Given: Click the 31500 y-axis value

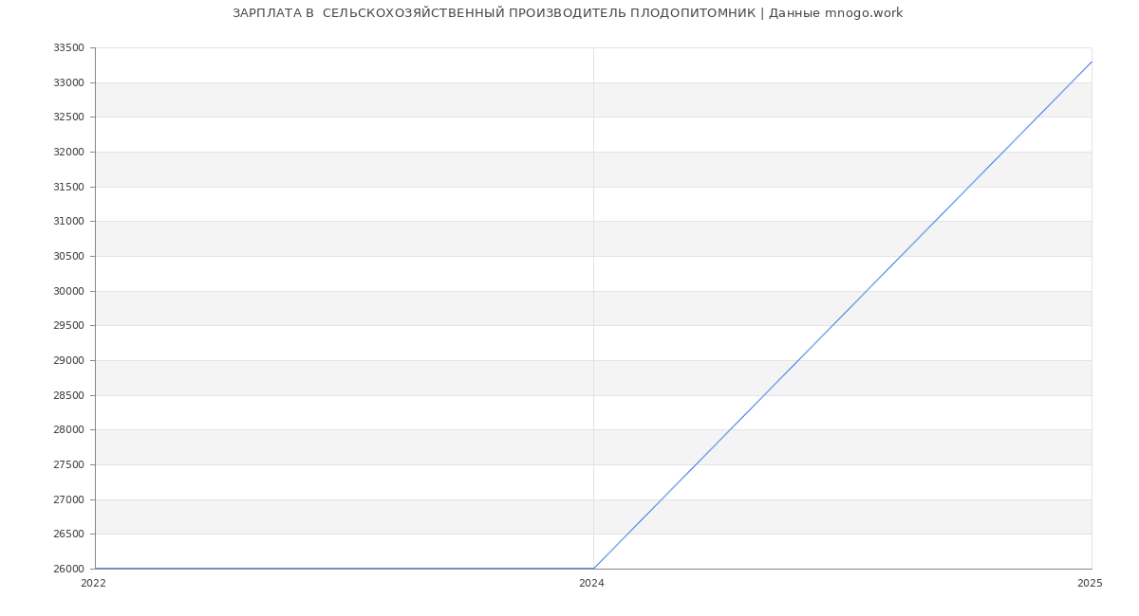Looking at the screenshot, I should [68, 187].
